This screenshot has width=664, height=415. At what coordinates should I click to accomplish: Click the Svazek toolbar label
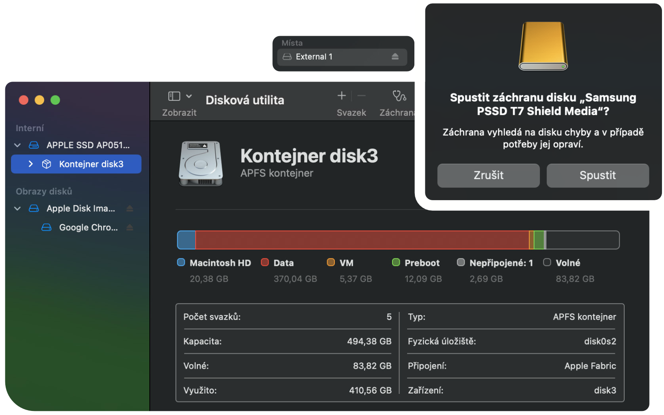(351, 113)
